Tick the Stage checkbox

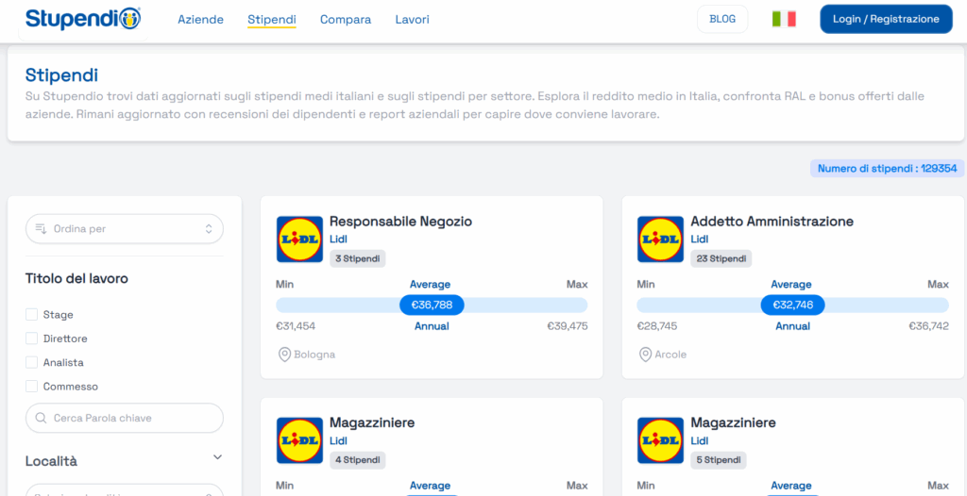31,315
